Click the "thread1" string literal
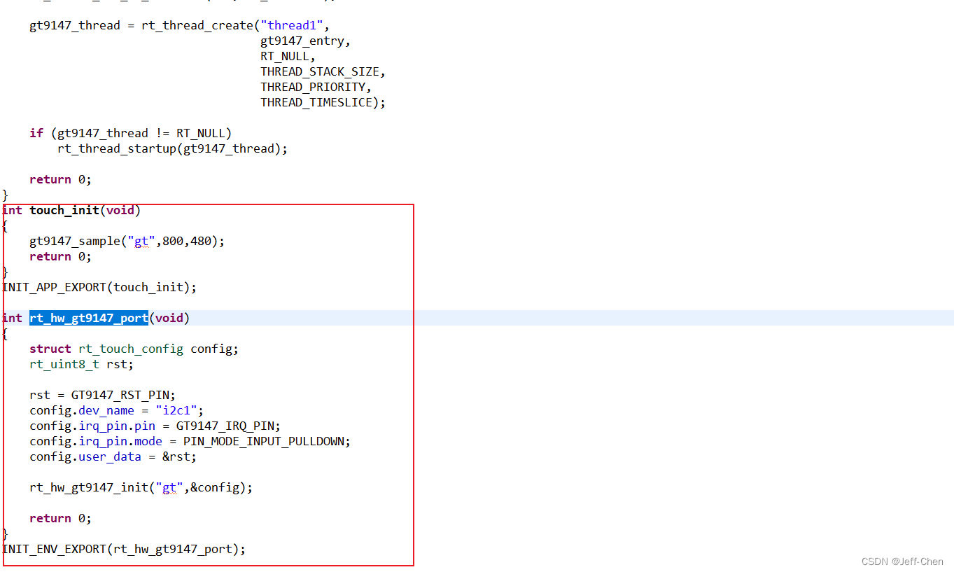 click(x=292, y=25)
